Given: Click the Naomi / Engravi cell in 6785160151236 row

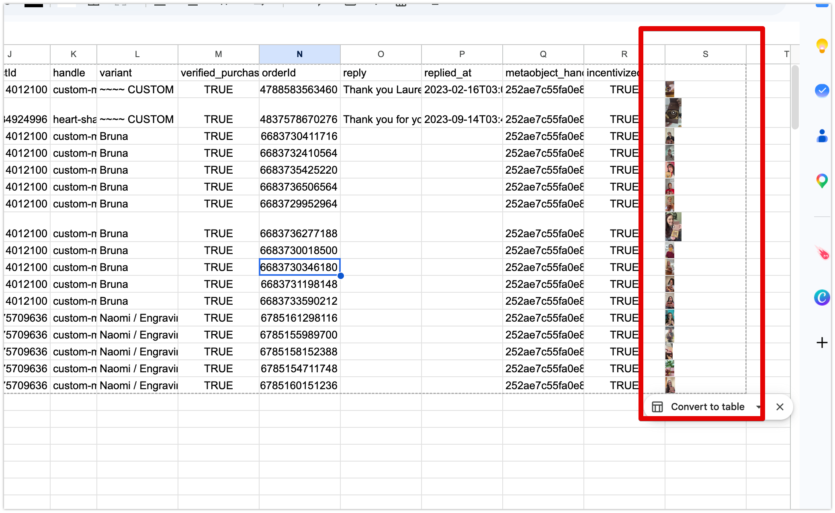Looking at the screenshot, I should (x=137, y=386).
